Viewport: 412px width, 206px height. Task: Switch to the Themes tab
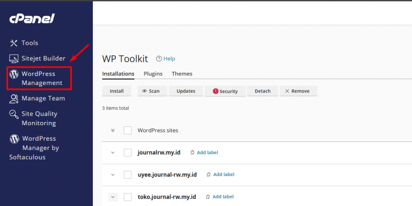[x=182, y=74]
